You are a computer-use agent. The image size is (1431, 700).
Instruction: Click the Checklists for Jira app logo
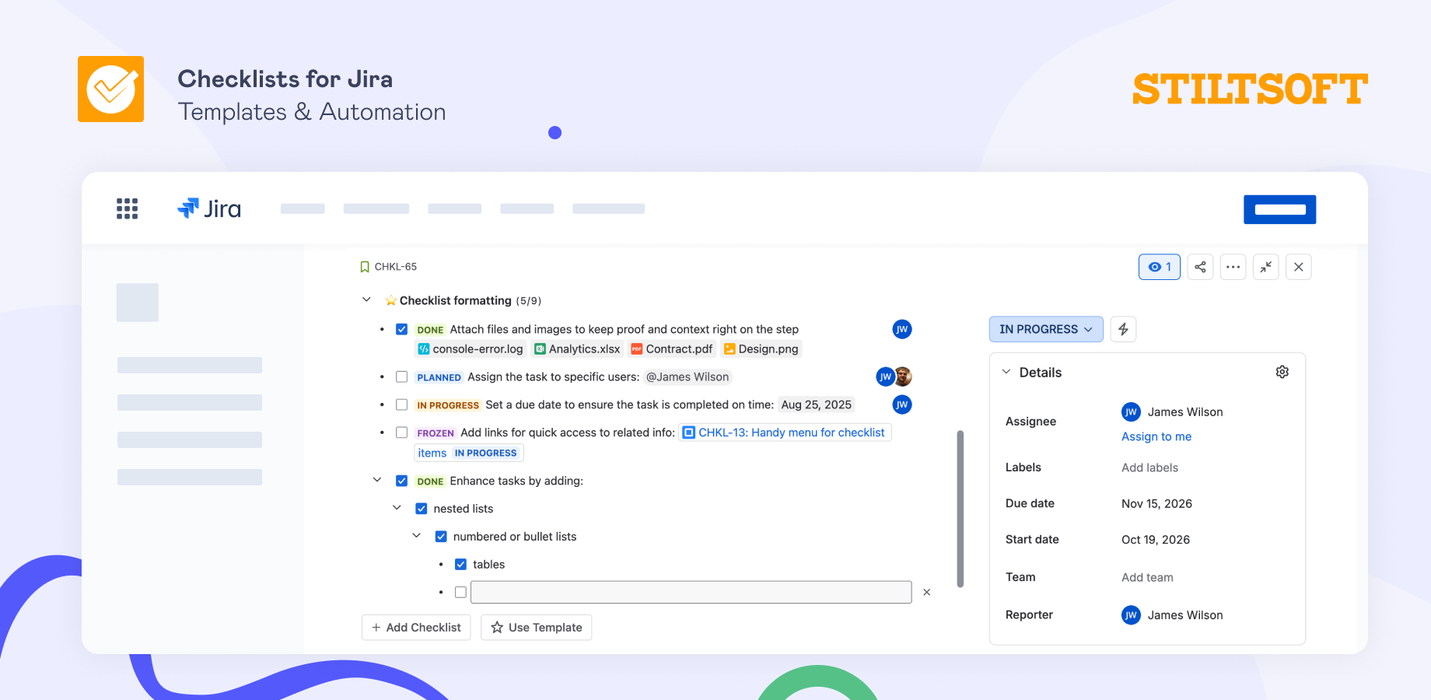(110, 89)
